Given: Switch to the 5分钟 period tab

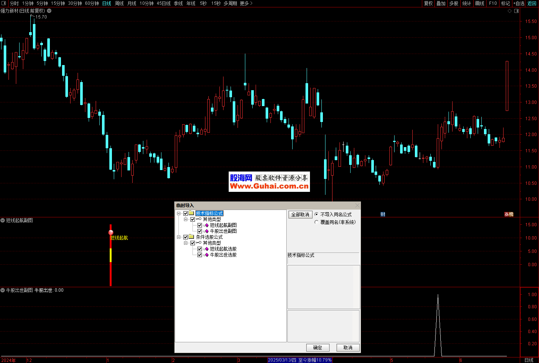Looking at the screenshot, I should point(42,3).
